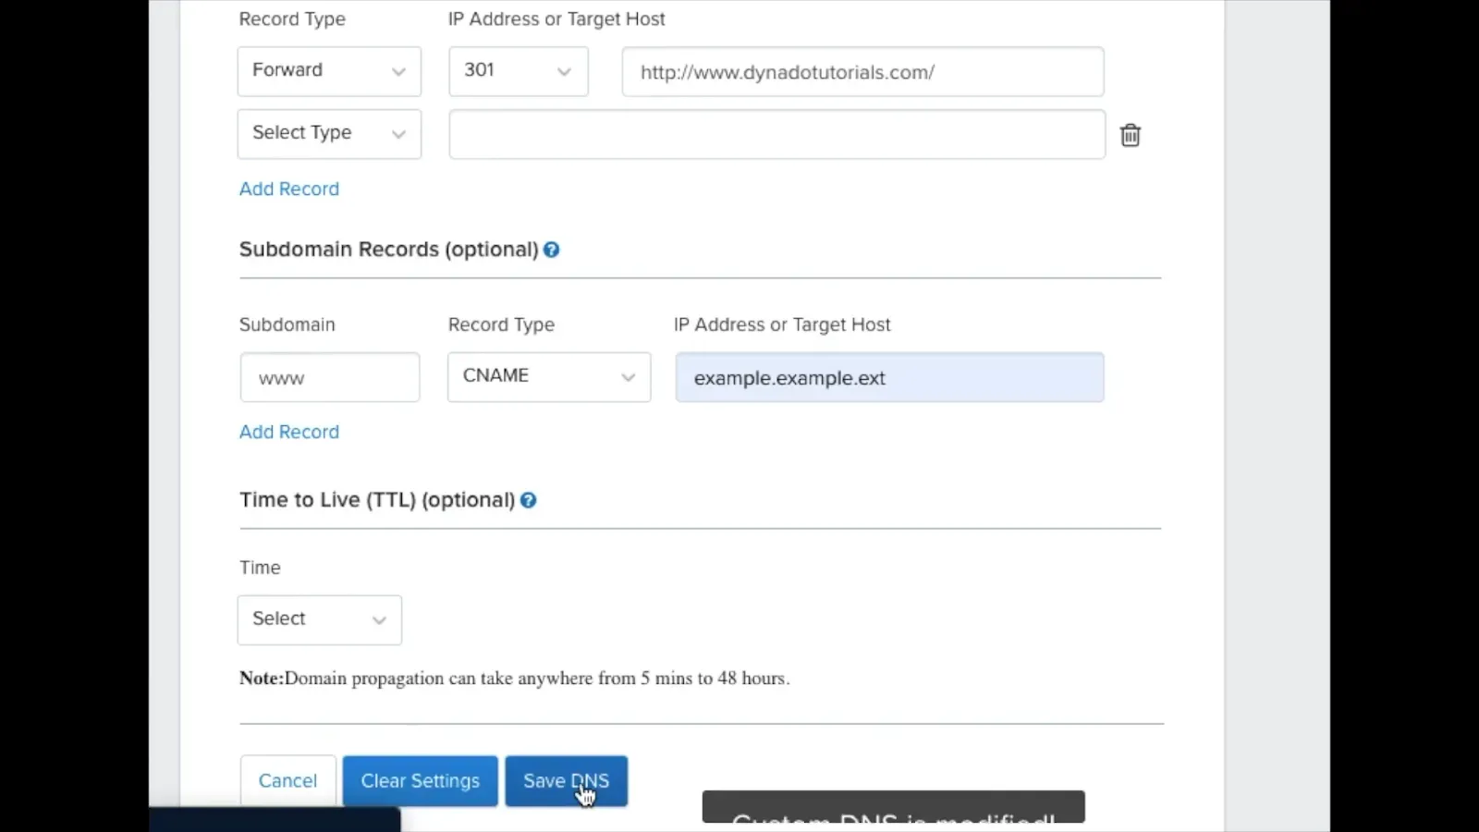Add Record under domain records
This screenshot has height=832, width=1479.
[289, 189]
